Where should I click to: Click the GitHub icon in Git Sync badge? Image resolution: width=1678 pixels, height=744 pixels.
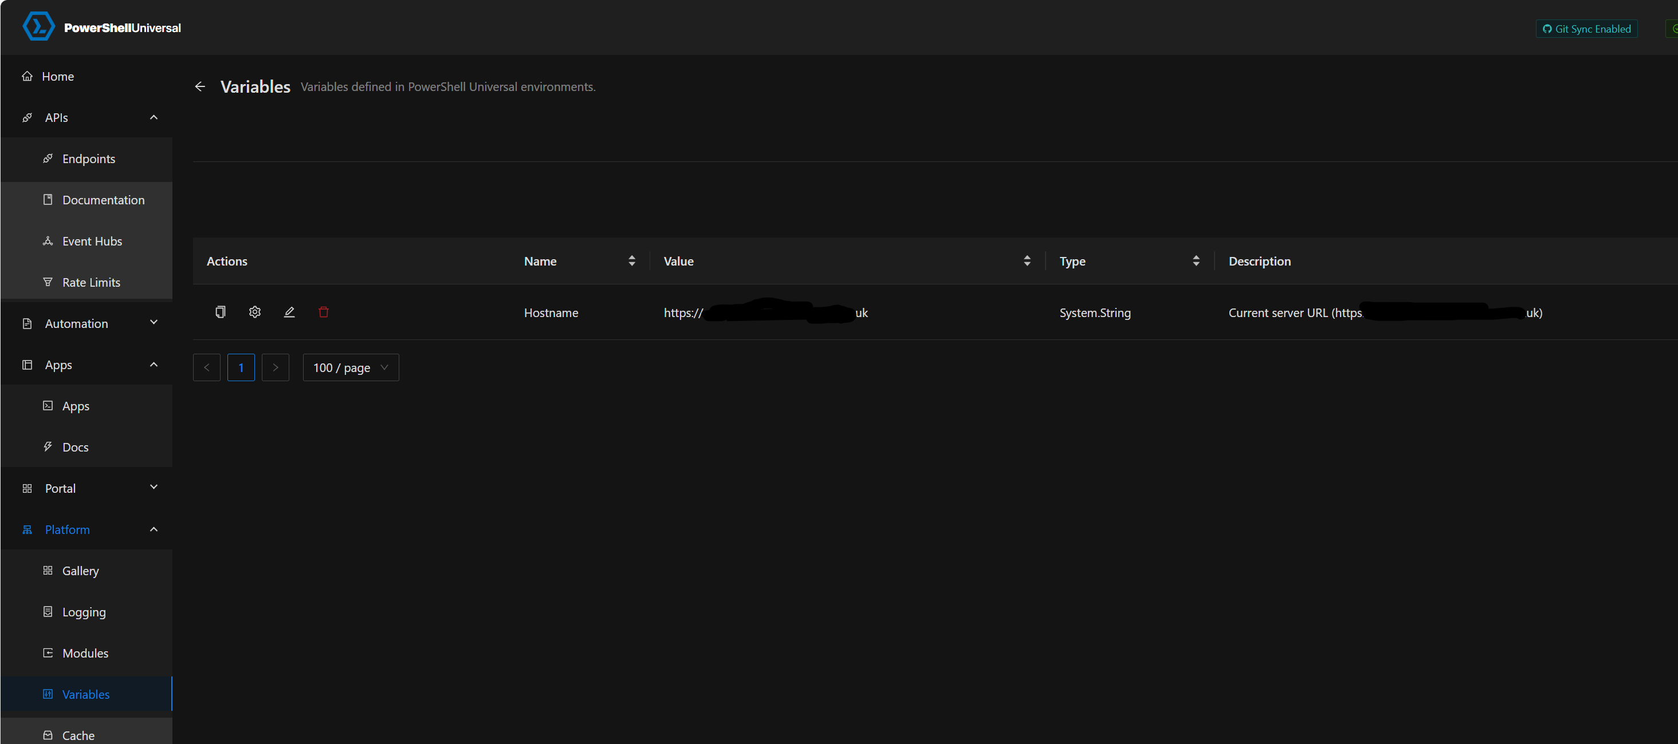1547,29
